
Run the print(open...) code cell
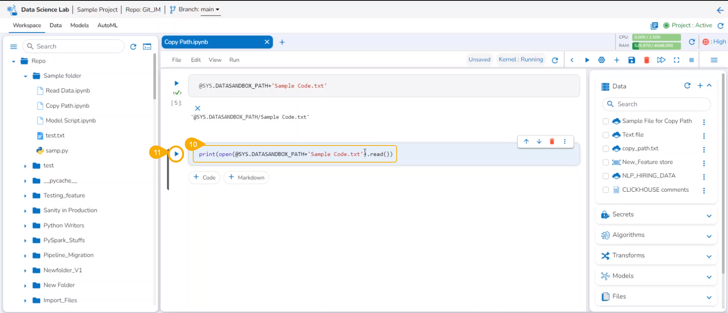tap(176, 154)
